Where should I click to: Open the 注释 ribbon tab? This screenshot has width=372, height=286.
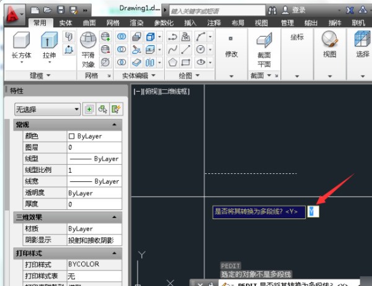(214, 23)
